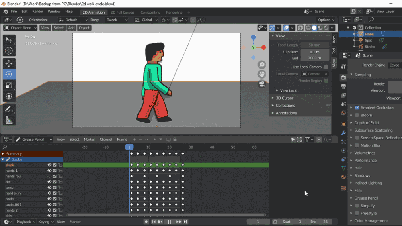Image resolution: width=402 pixels, height=226 pixels.
Task: Open the Render menu
Action: 38,12
